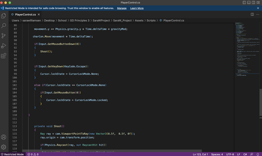Viewport: 262px width, 156px height.
Task: Select the PlayerControl.cs editor tab
Action: pos(25,15)
